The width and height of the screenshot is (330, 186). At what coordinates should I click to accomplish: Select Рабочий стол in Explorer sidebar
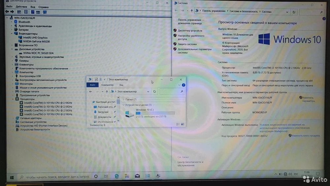[x=105, y=107]
